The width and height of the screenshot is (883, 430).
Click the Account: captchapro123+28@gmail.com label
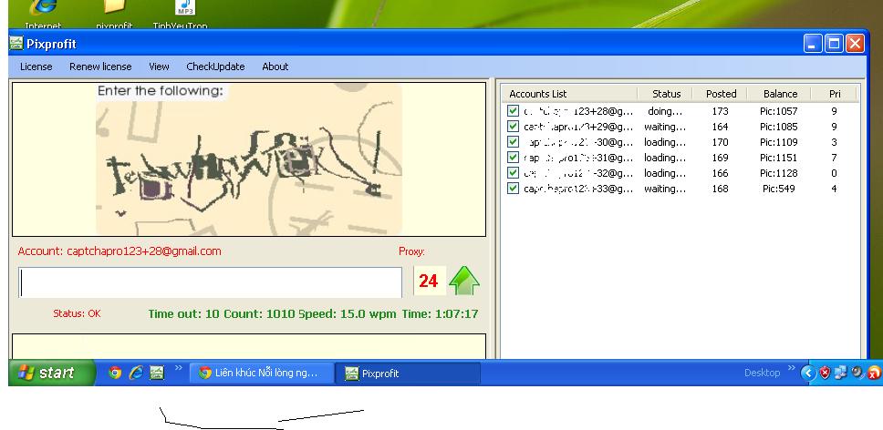119,251
